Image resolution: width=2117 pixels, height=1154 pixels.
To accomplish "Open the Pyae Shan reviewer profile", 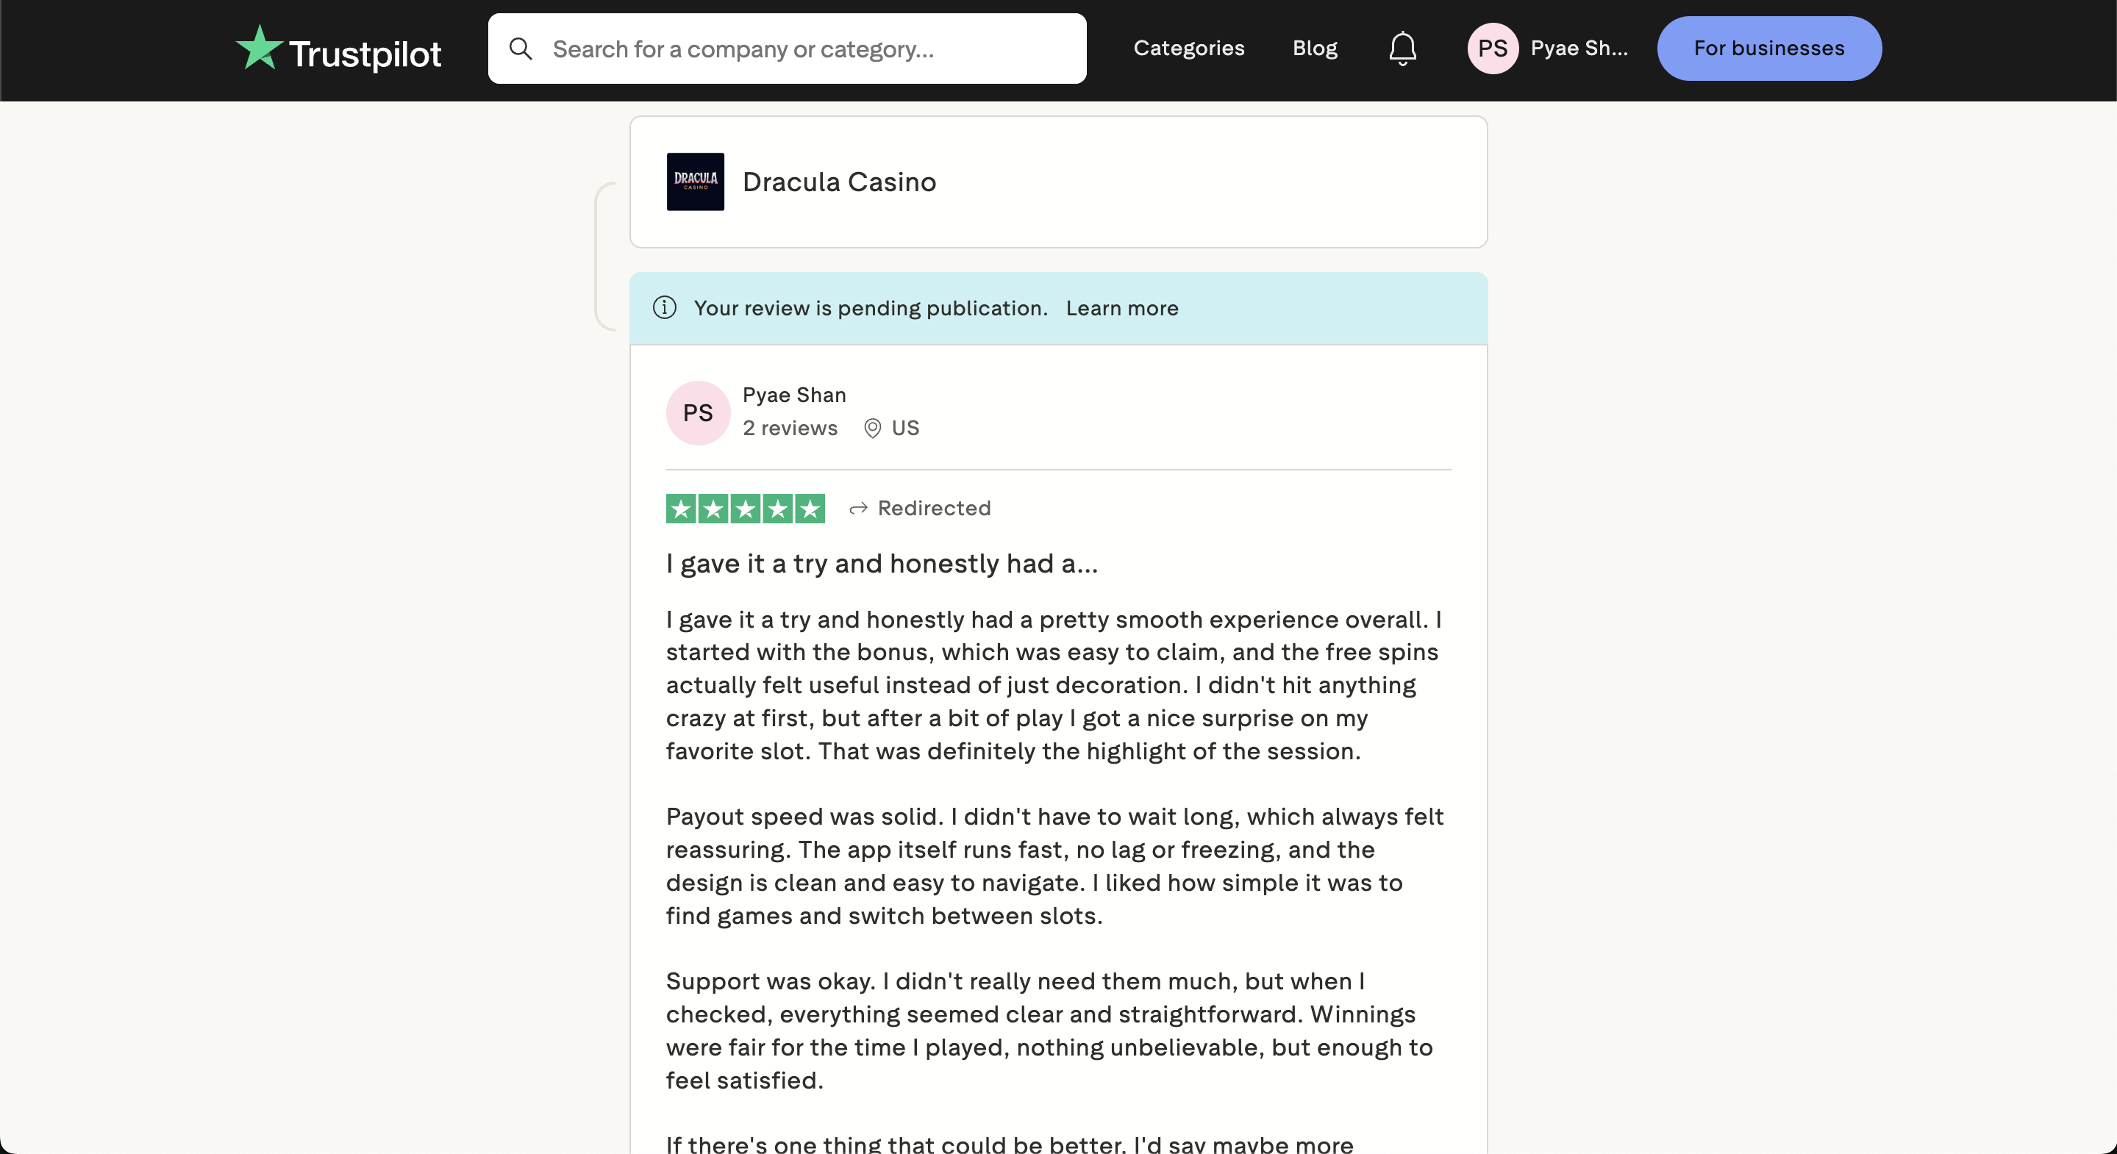I will coord(794,395).
